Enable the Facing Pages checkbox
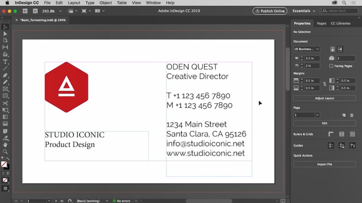 coord(331,66)
